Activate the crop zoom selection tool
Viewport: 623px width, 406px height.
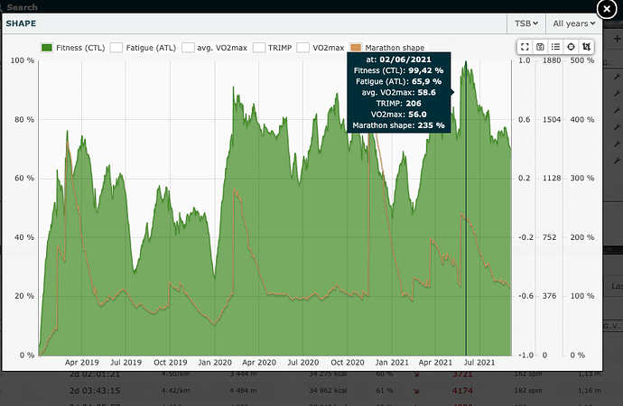pos(586,47)
